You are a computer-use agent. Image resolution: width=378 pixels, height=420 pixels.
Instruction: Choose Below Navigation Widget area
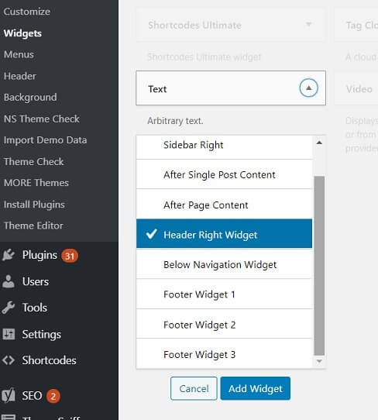click(x=224, y=264)
